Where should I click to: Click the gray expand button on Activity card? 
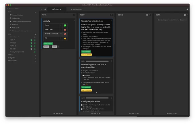pos(46,47)
